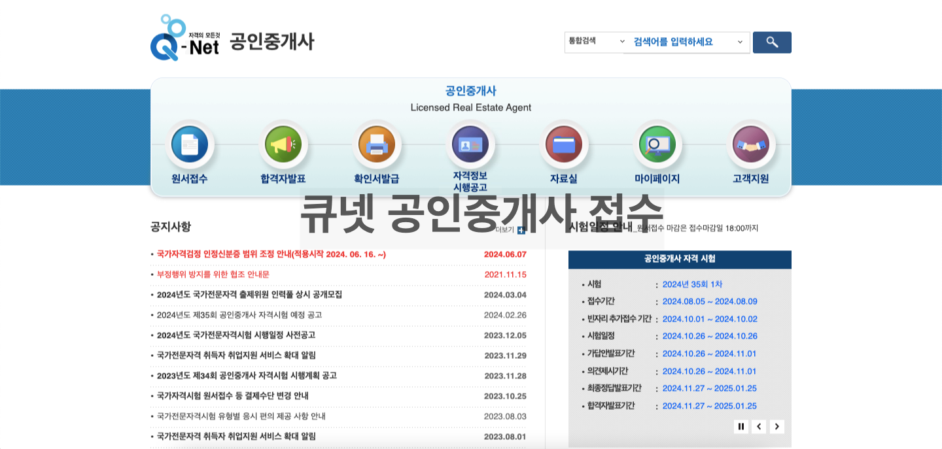The width and height of the screenshot is (942, 449).
Task: Click the 합격자발표기간 label
Action: (611, 406)
